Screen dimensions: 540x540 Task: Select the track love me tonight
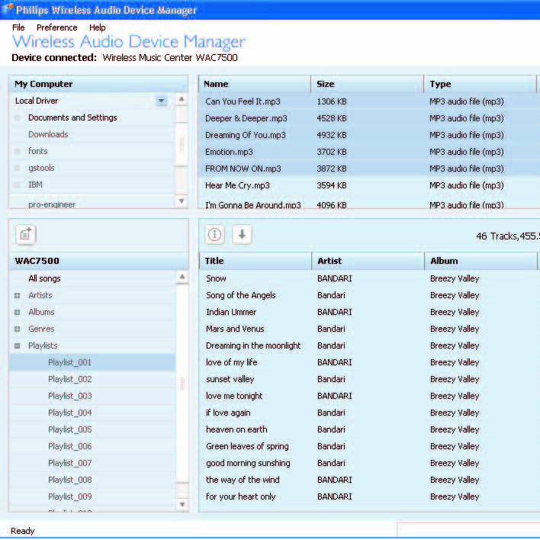click(234, 396)
